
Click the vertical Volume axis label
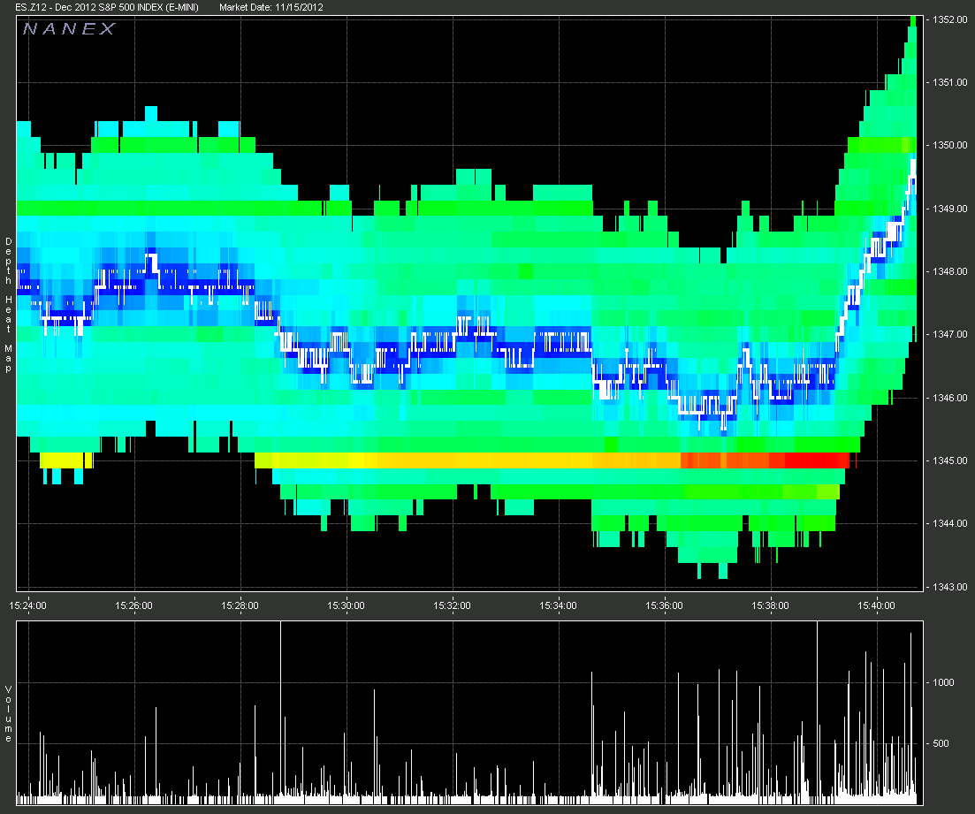coord(8,714)
